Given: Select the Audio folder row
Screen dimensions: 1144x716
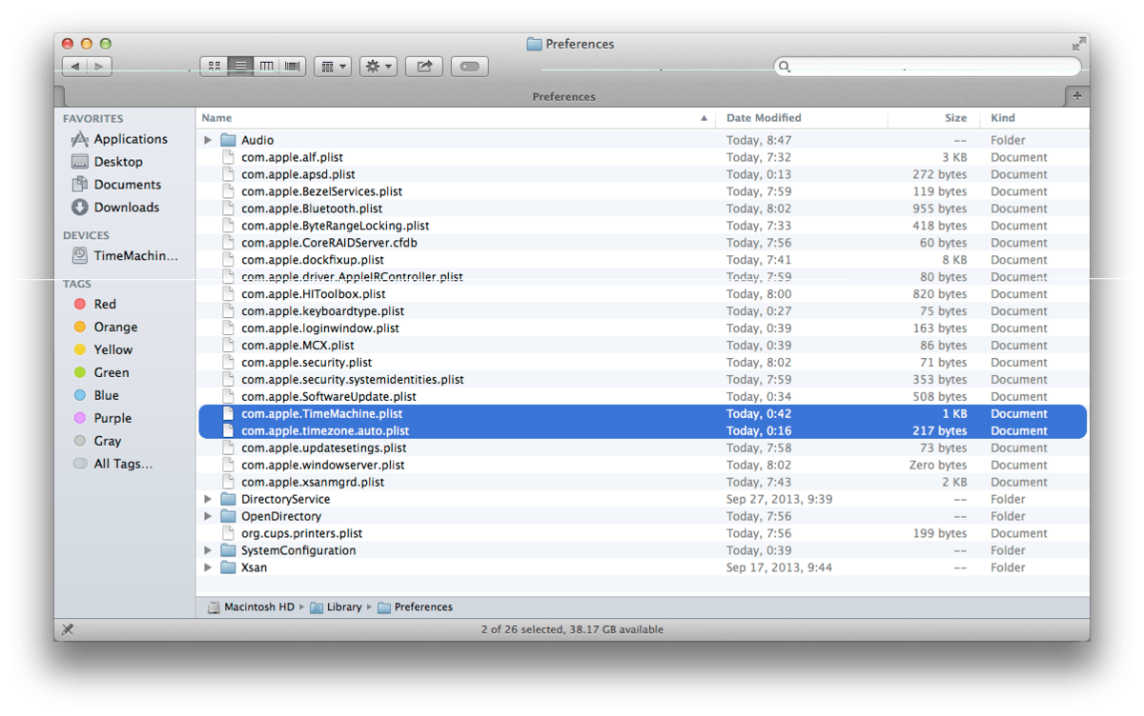Looking at the screenshot, I should click(x=643, y=140).
